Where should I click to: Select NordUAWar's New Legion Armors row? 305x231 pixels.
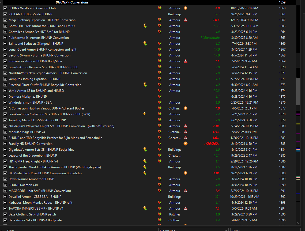point(148,73)
